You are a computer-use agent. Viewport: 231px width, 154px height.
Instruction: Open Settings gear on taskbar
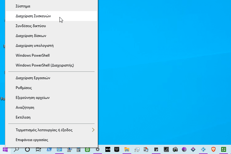pyautogui.click(x=98, y=150)
